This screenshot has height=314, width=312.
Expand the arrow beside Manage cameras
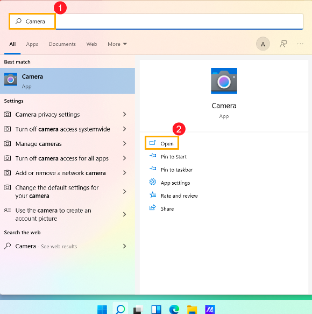(124, 144)
